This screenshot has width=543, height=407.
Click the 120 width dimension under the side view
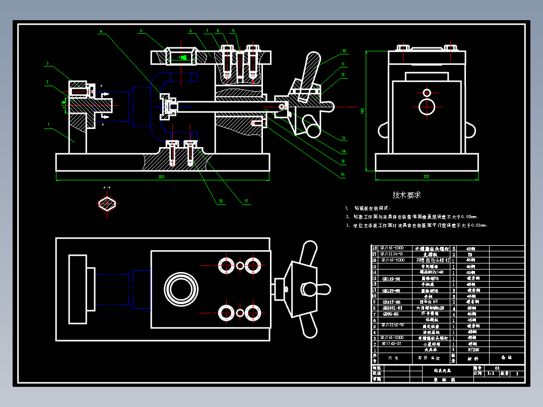[426, 176]
